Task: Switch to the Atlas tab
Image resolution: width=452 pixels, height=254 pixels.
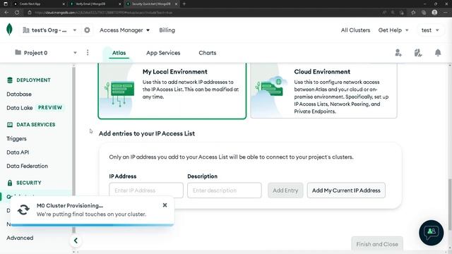Action: click(x=119, y=53)
